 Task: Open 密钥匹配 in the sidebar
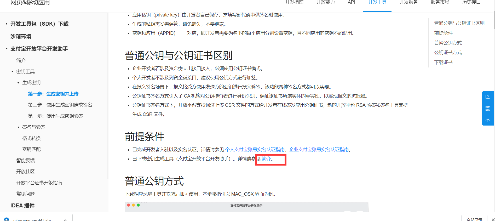click(31, 149)
